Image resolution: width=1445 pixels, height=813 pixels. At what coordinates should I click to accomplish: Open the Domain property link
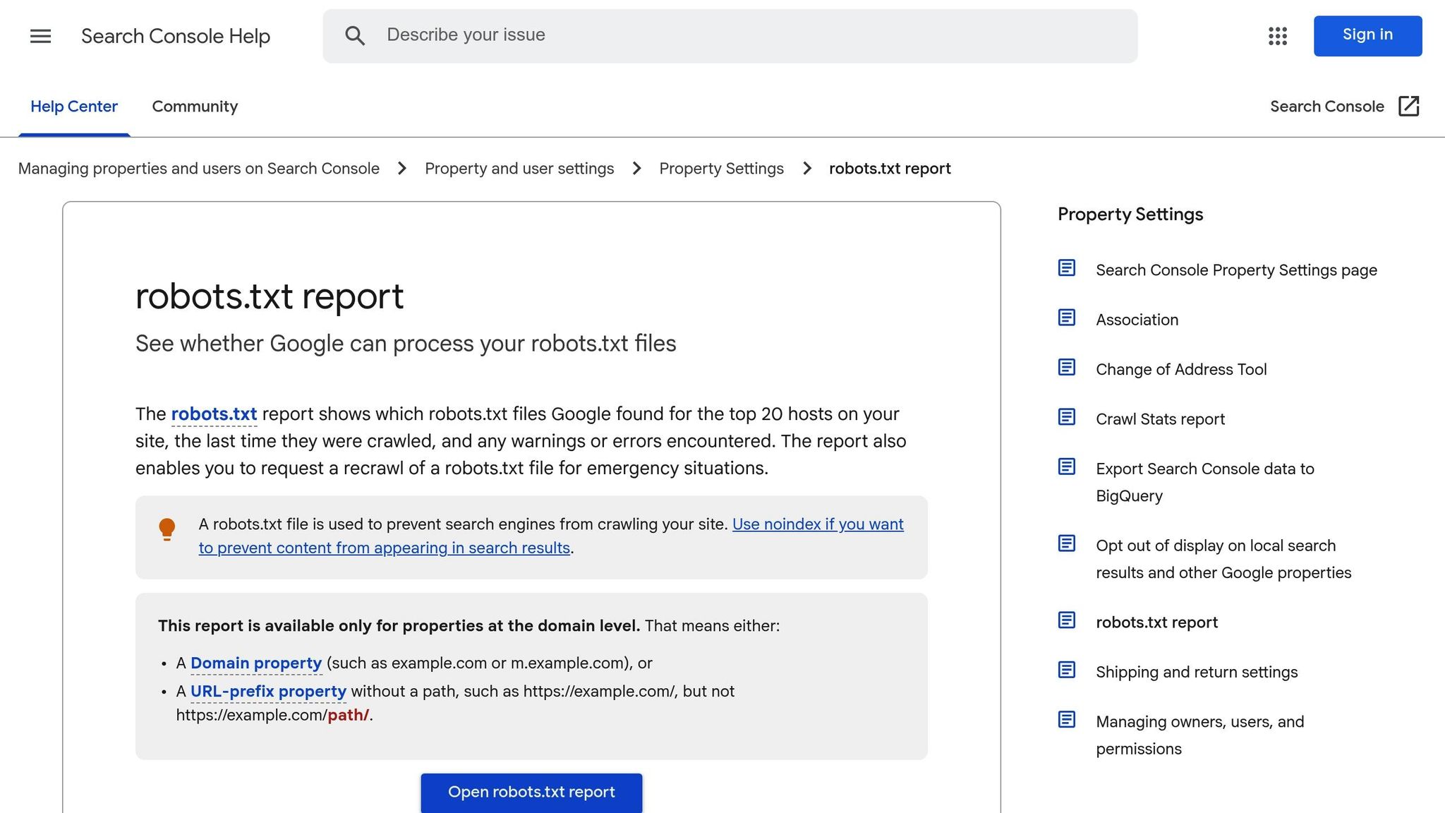pyautogui.click(x=256, y=663)
